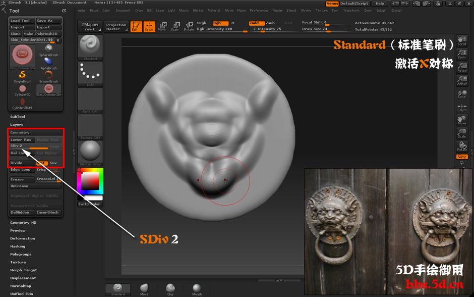This screenshot has width=474, height=297.
Task: Activate Draw mode button
Action: pyautogui.click(x=149, y=26)
